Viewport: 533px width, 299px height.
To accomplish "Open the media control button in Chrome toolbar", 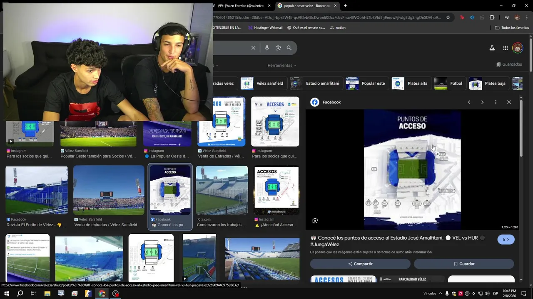I will [x=507, y=17].
